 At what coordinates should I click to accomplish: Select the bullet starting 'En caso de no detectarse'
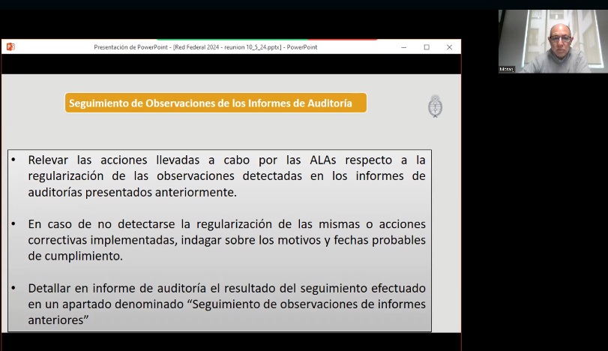tap(226, 240)
